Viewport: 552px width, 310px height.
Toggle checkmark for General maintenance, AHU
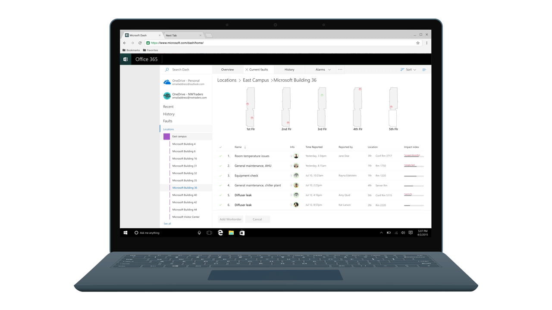coord(220,166)
